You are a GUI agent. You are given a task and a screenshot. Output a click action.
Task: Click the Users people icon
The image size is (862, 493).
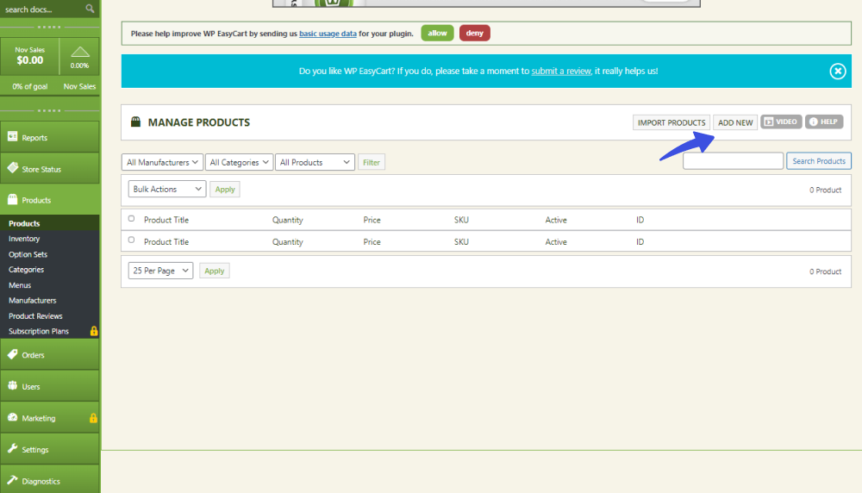13,385
